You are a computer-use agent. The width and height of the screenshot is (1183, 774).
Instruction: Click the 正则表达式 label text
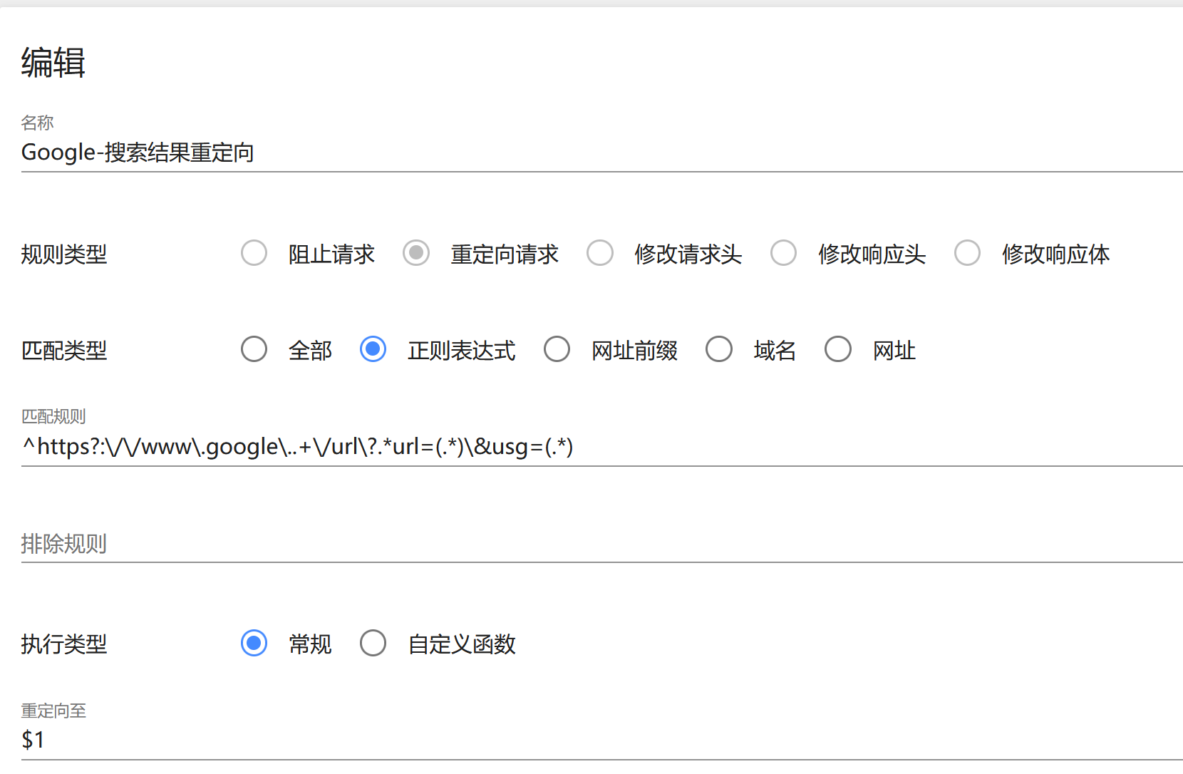tap(462, 351)
